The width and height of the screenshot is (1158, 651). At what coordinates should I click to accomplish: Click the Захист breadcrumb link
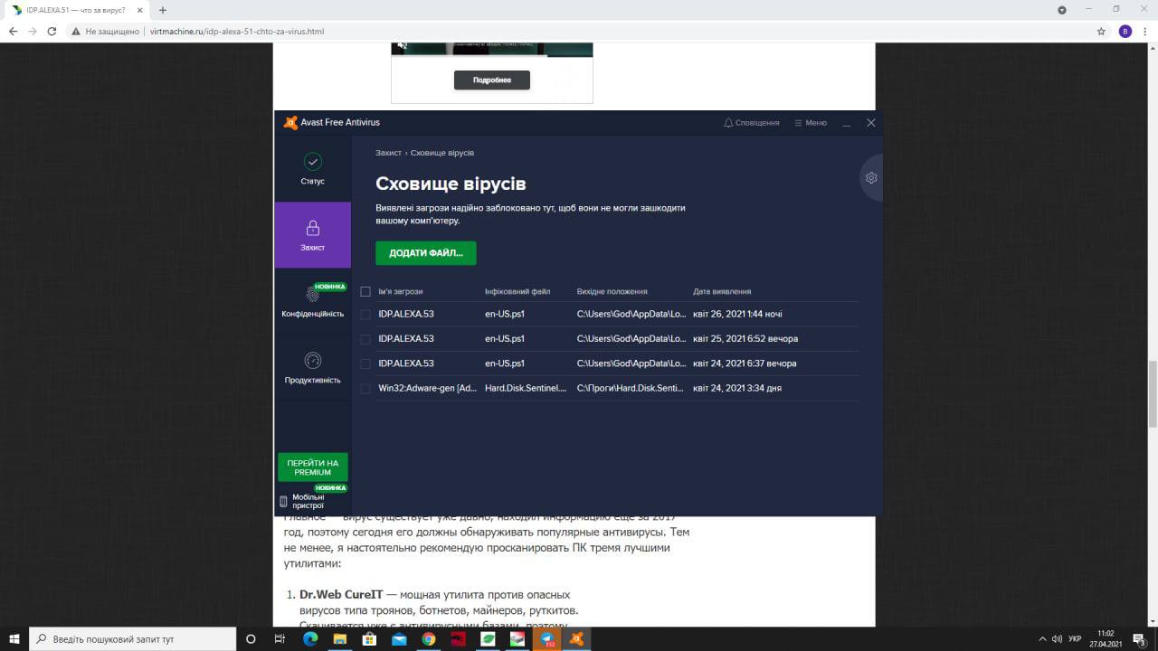click(389, 153)
